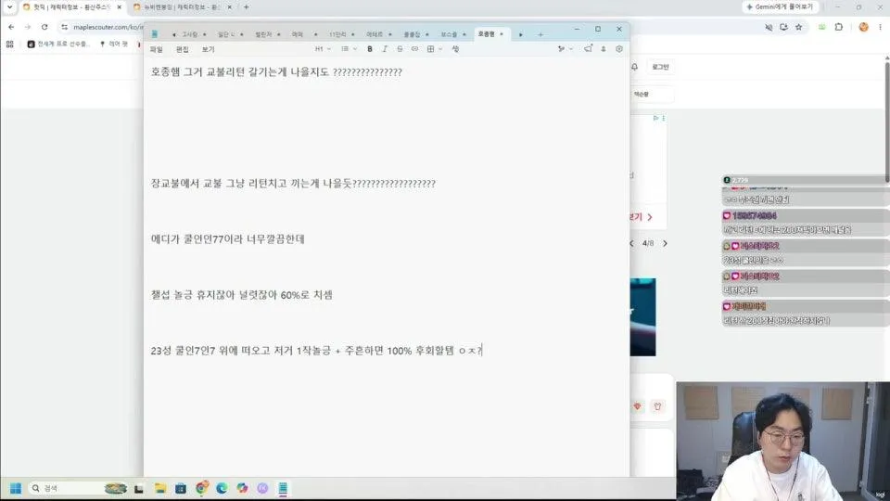
Task: Click the Gemini button in Chrome
Action: (781, 6)
